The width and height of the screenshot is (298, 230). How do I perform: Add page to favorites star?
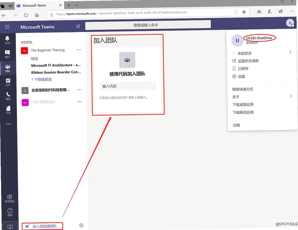click(244, 12)
